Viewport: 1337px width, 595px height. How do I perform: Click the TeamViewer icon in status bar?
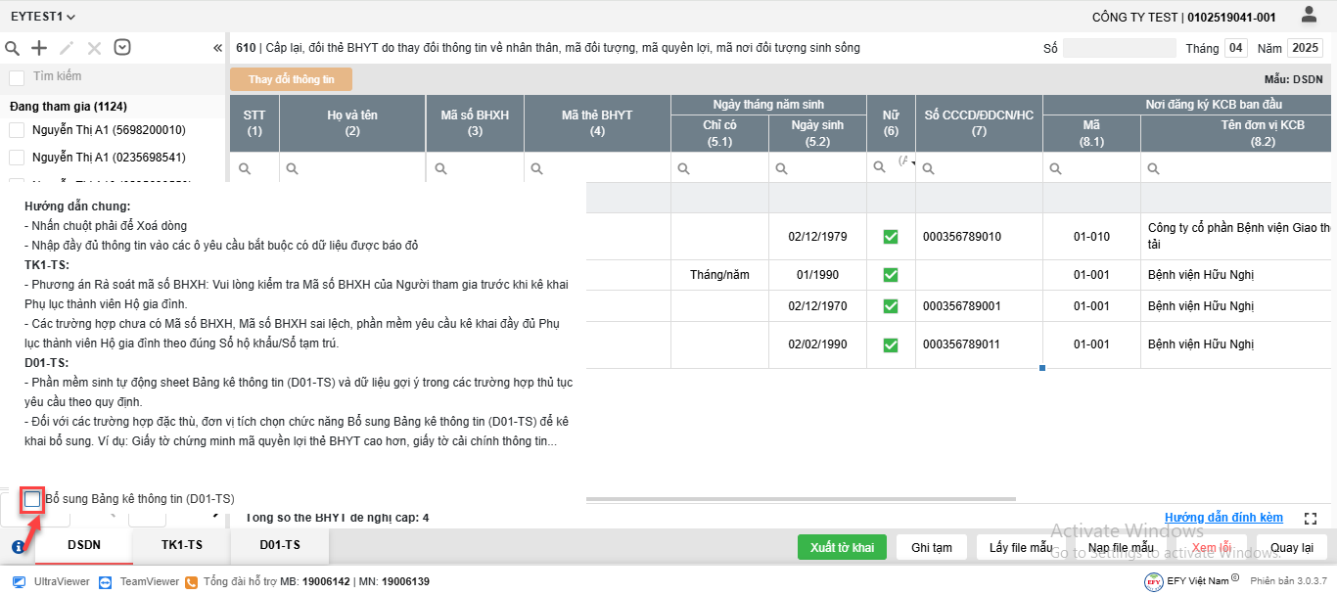tap(106, 581)
